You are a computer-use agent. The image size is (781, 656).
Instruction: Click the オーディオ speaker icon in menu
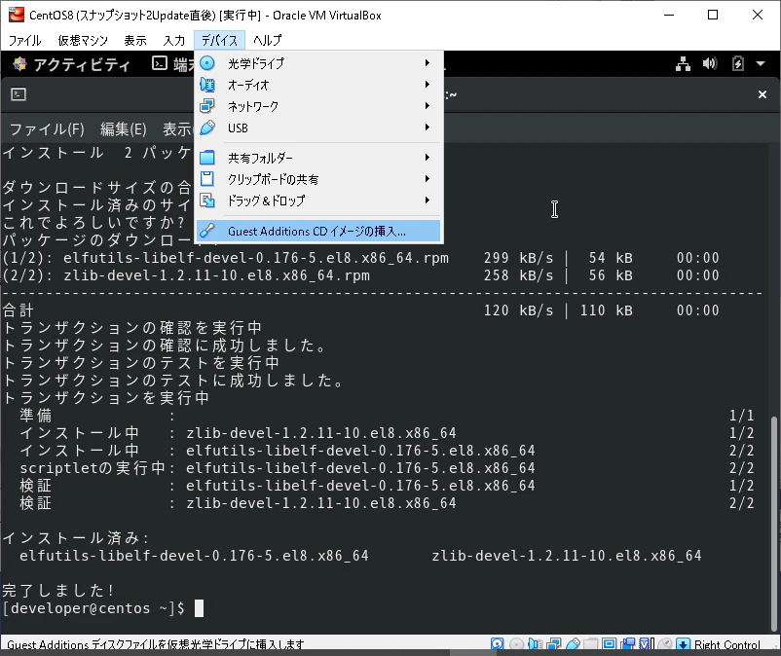point(207,85)
